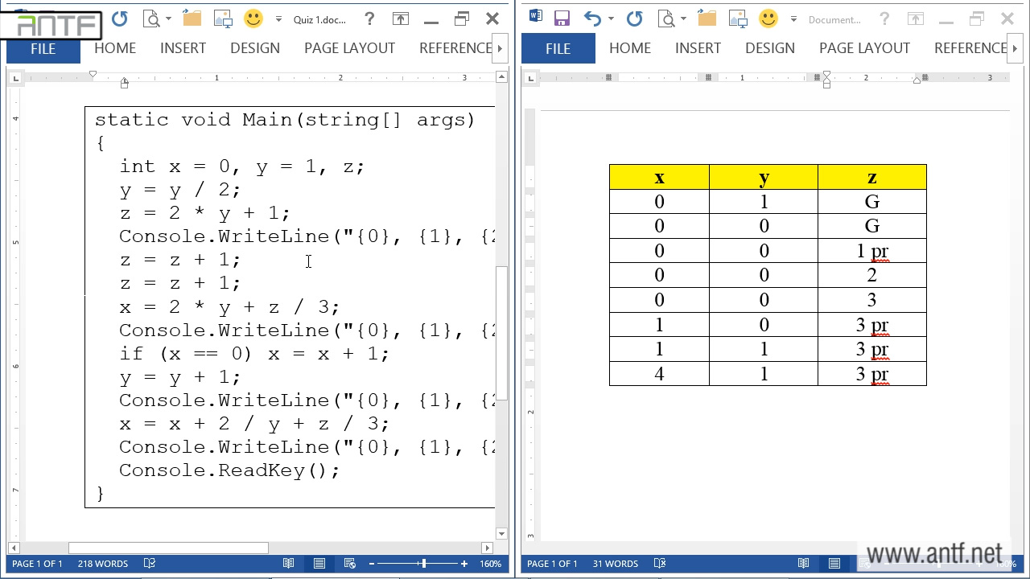
Task: Click smiley feedback icon in Quiz 1 window
Action: 253,18
